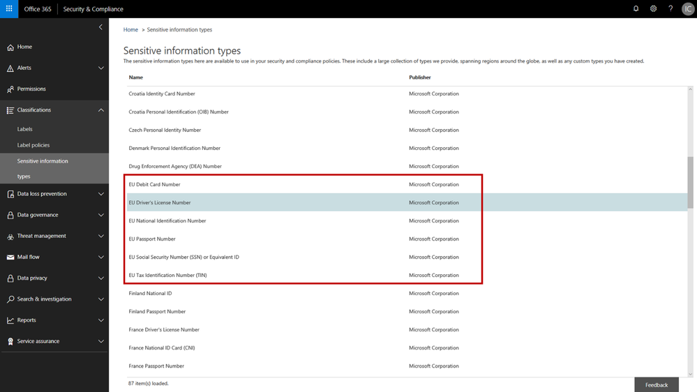Open the Office 365 app launcher waffle
Image resolution: width=697 pixels, height=392 pixels.
pos(9,9)
